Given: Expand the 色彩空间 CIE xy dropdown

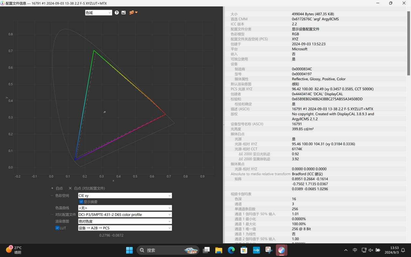Looking at the screenshot, I should pyautogui.click(x=125, y=196).
